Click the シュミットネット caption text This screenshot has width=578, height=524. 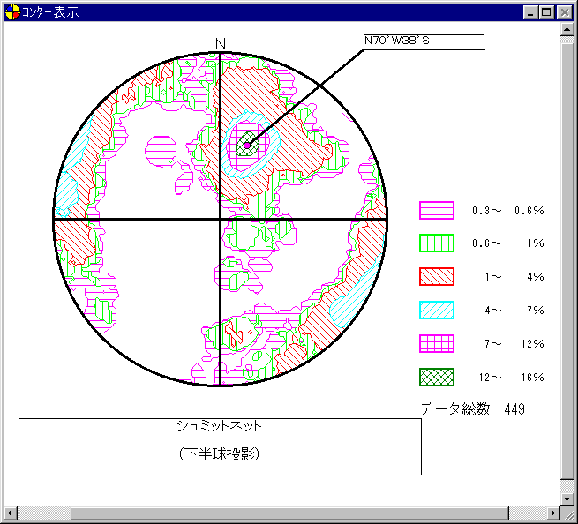(220, 426)
